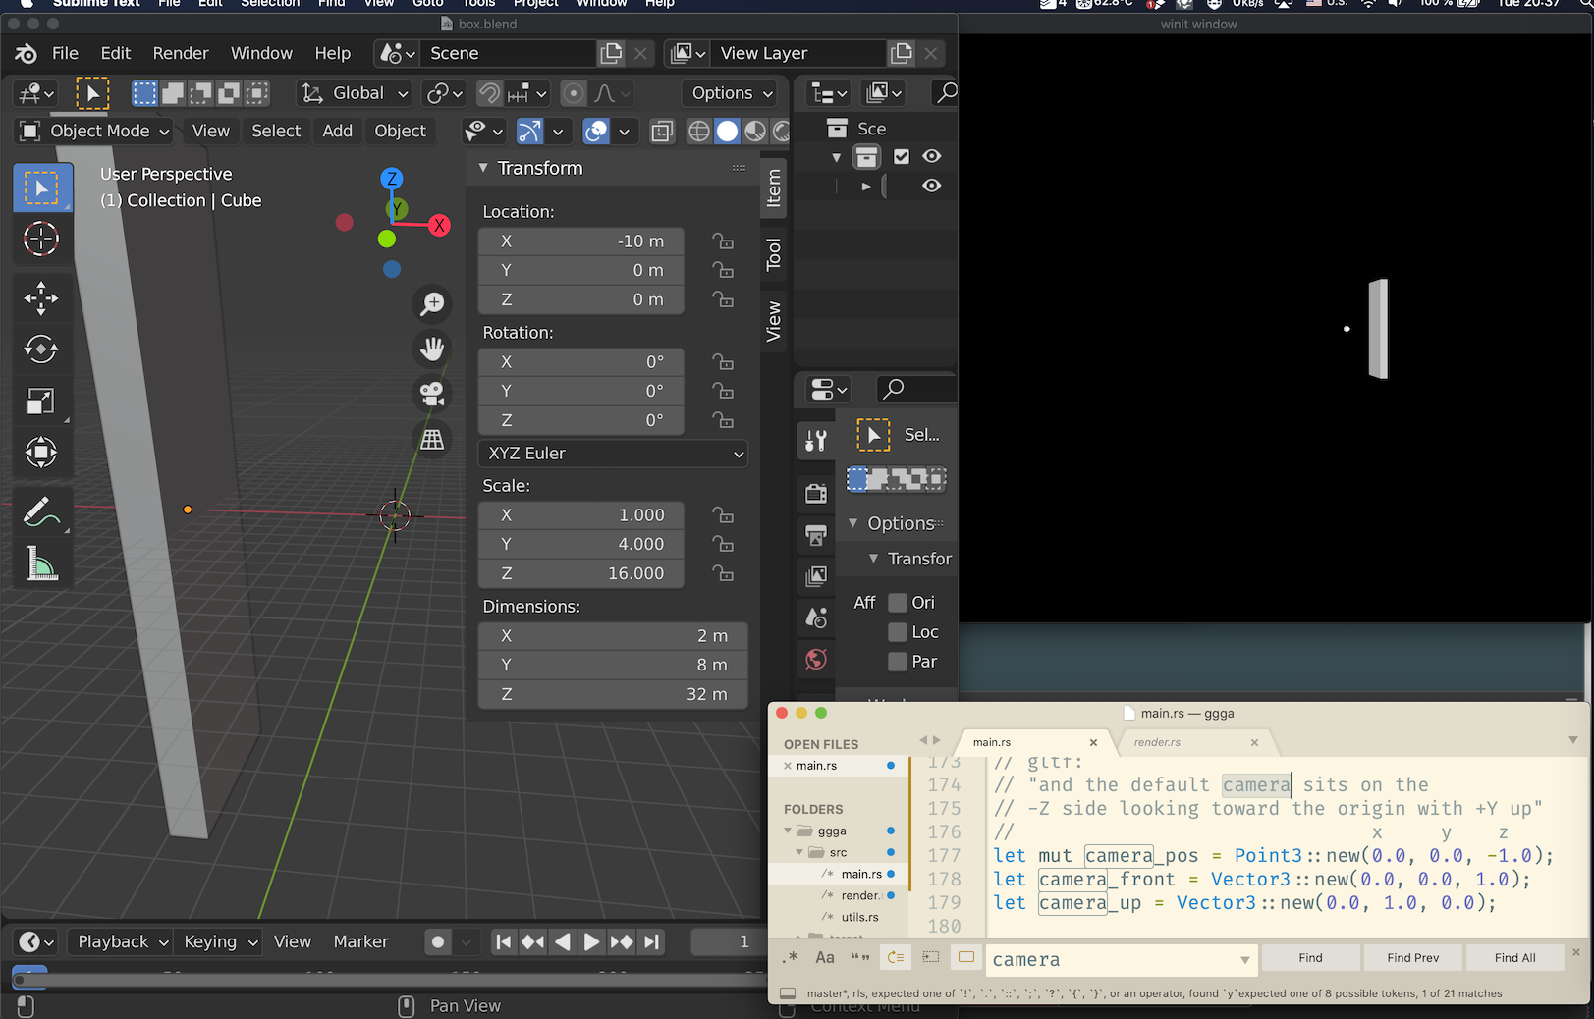Image resolution: width=1594 pixels, height=1019 pixels.
Task: Activate the Transform tool in Blender toolbar
Action: [x=41, y=453]
